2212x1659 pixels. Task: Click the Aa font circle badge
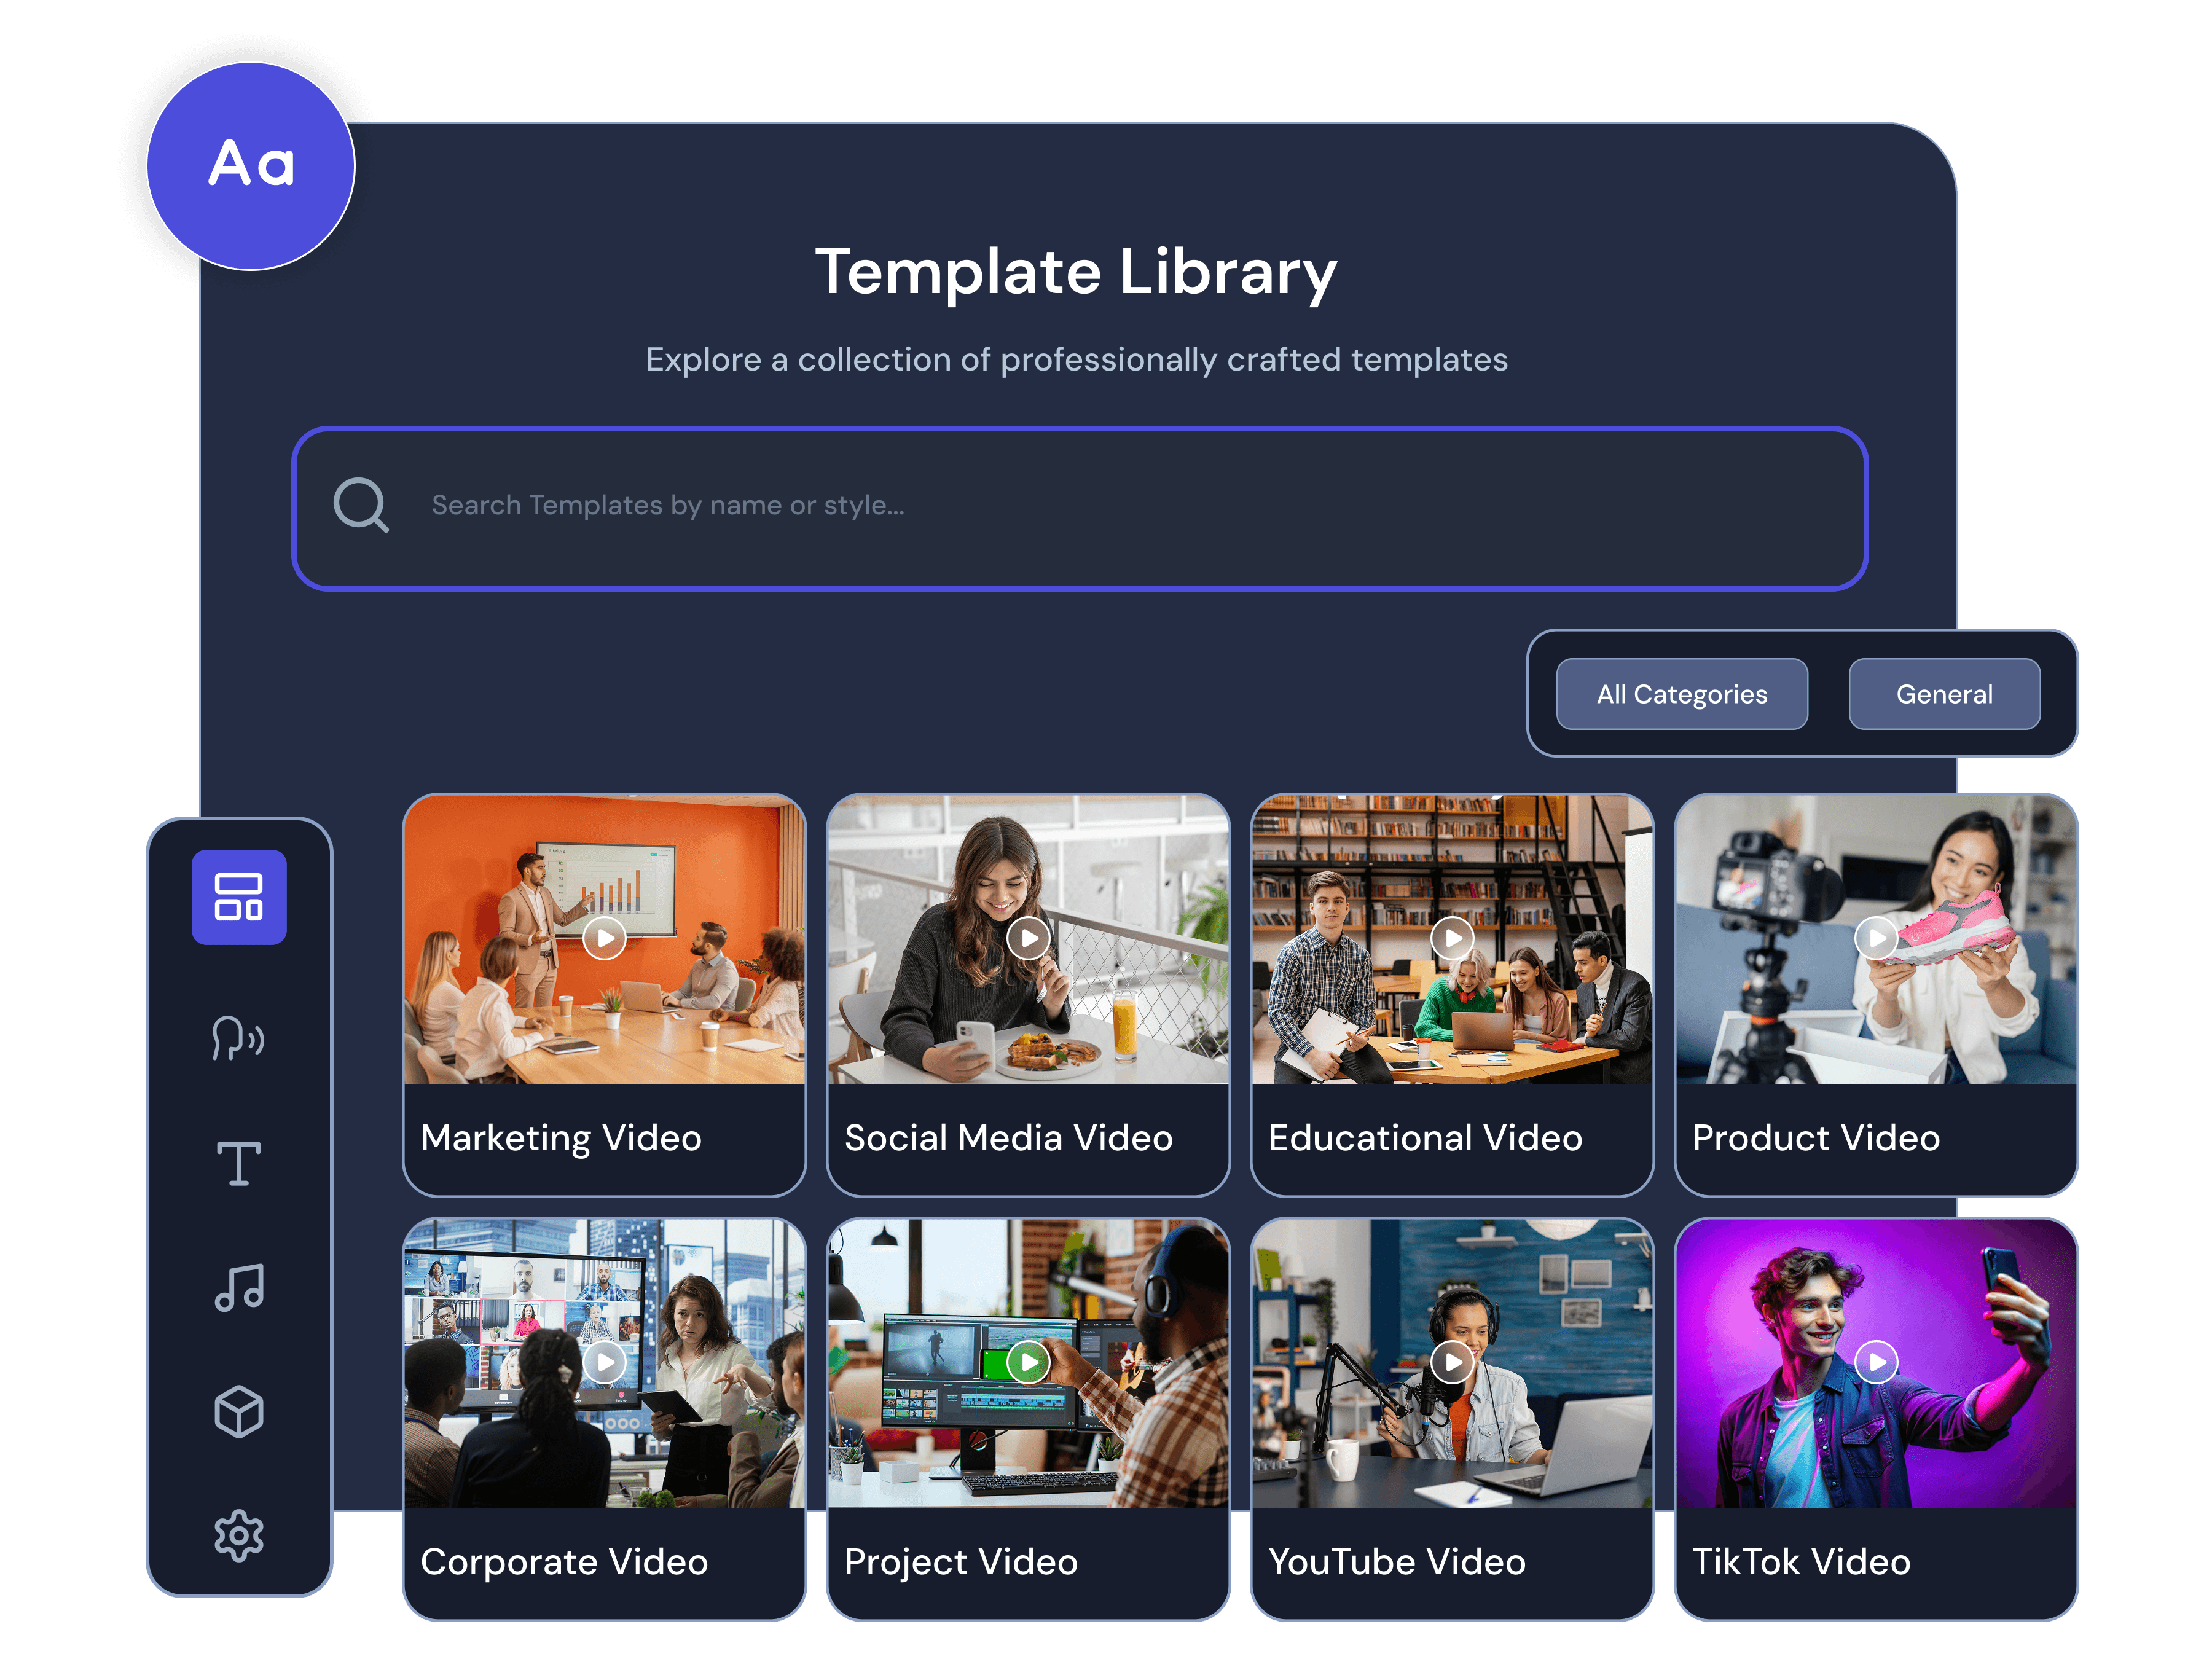pyautogui.click(x=251, y=166)
